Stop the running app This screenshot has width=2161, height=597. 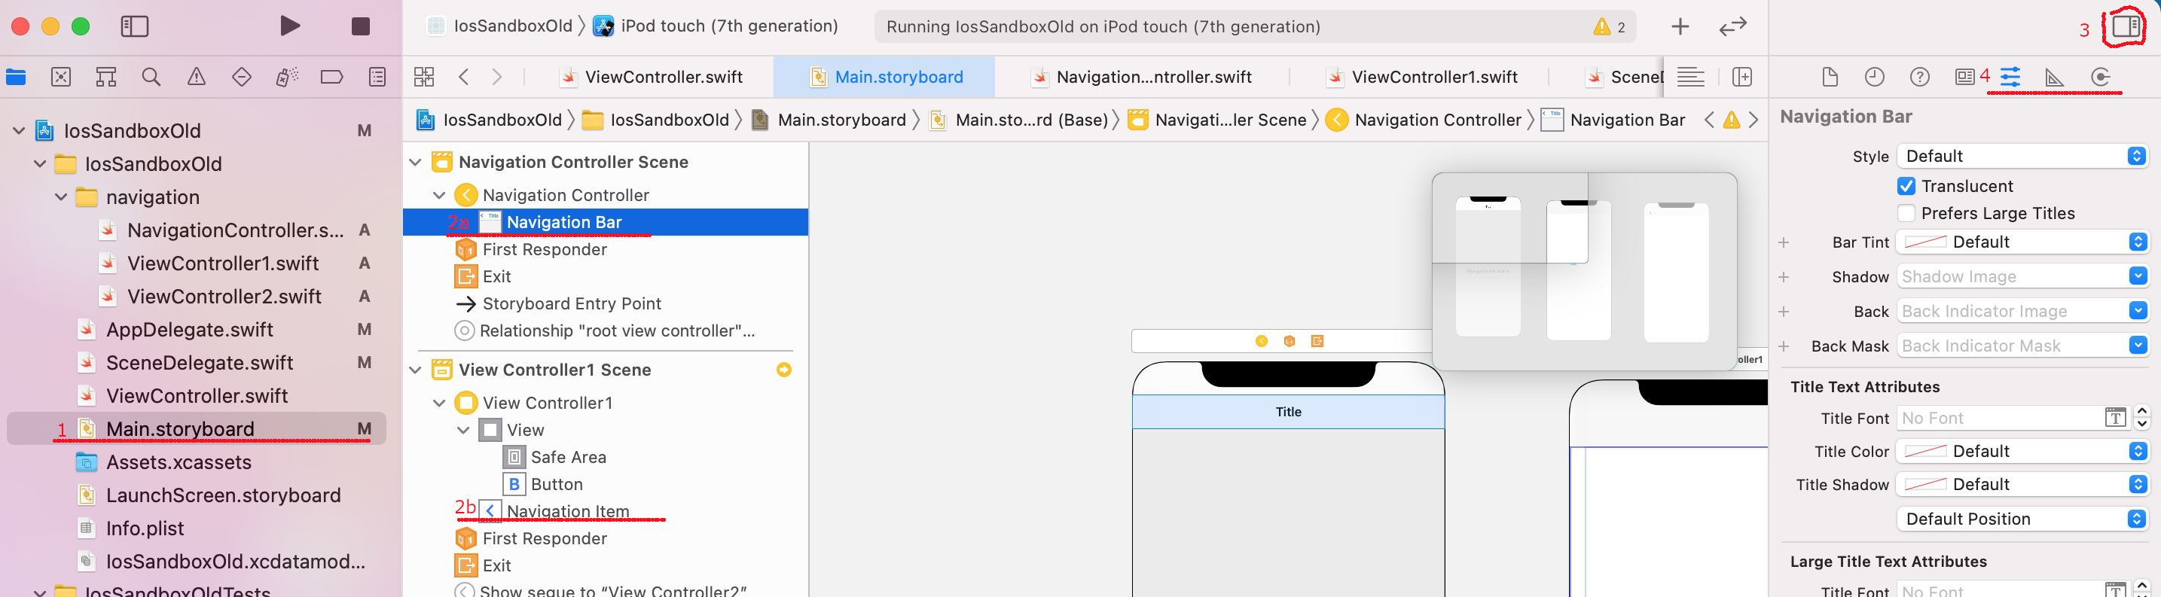pos(361,26)
